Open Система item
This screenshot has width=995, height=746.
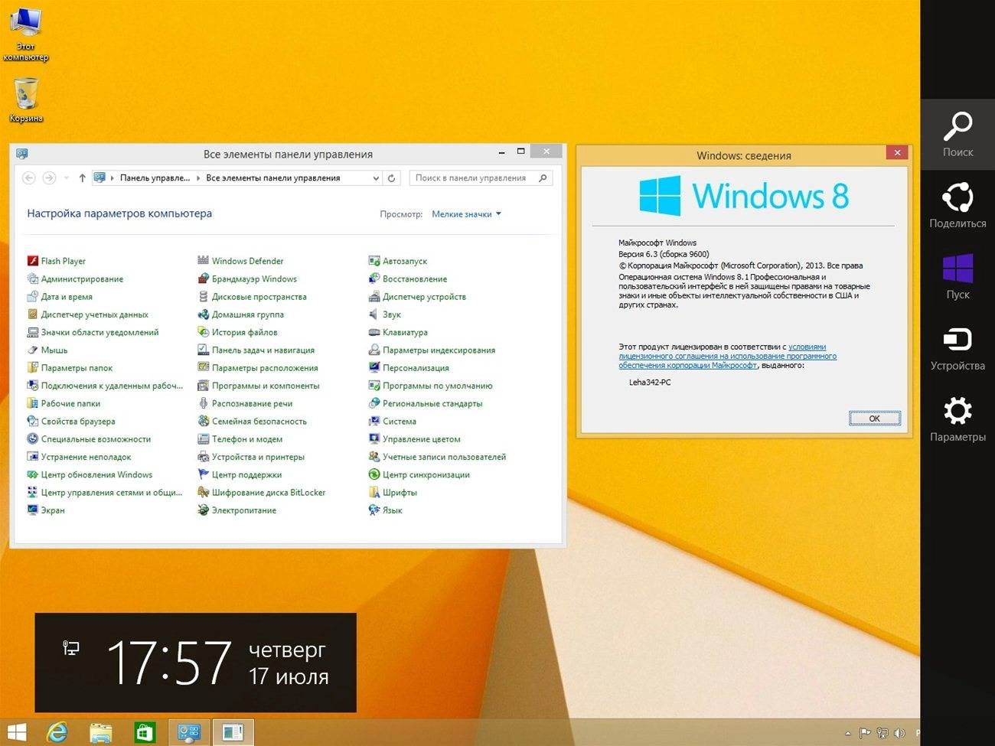(x=393, y=421)
